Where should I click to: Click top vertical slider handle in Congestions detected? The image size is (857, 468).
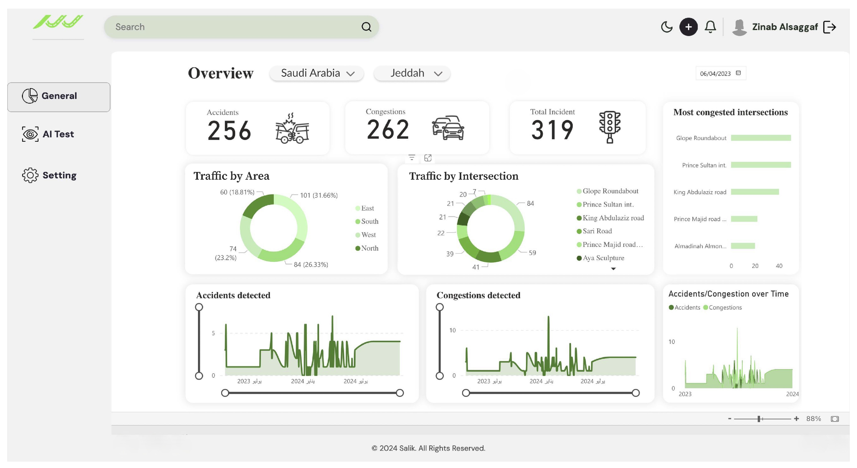[x=440, y=307]
